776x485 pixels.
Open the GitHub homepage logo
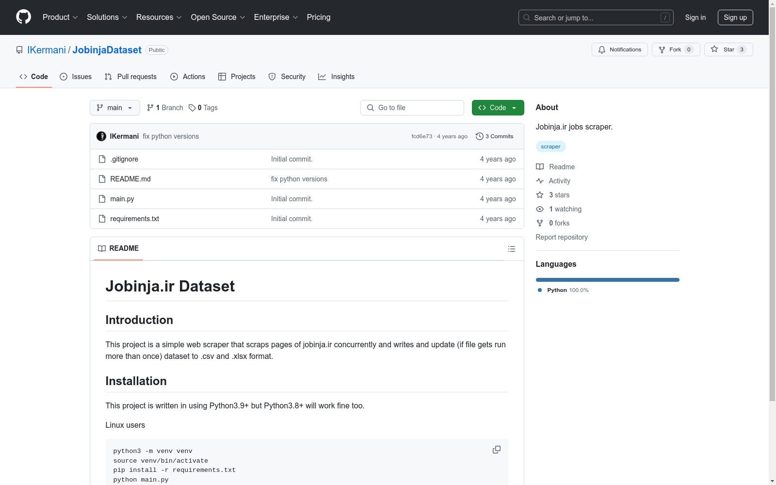click(23, 17)
